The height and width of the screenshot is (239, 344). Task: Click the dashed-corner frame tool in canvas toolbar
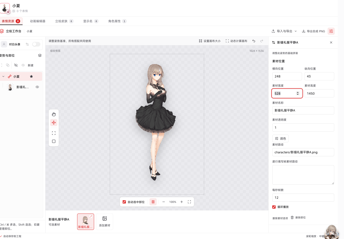coord(54,133)
